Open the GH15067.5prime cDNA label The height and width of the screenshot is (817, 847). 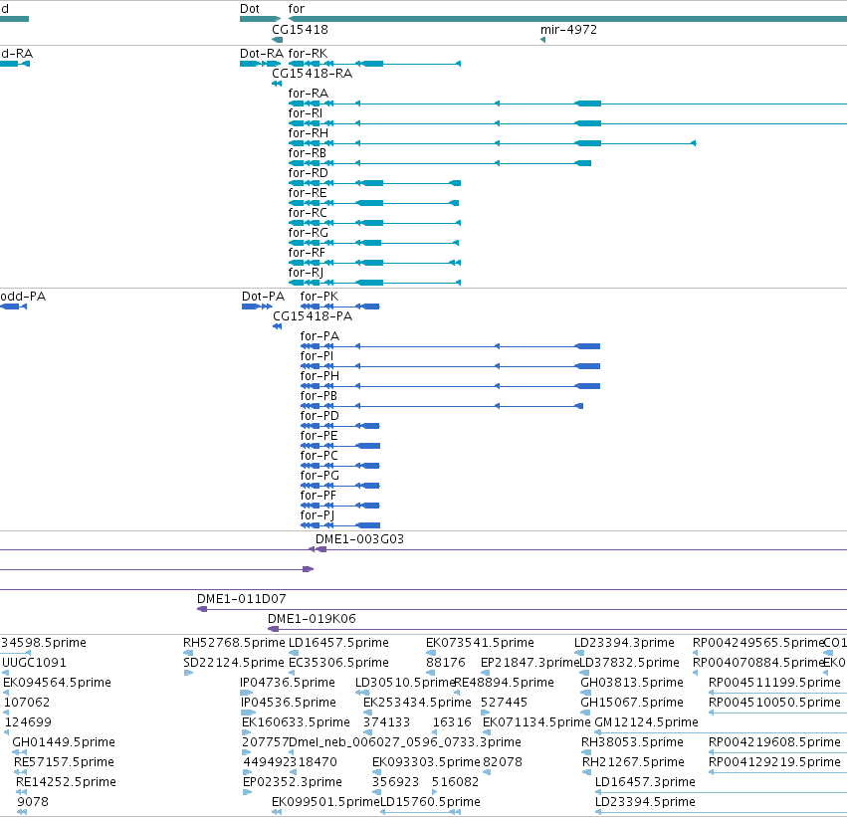(632, 703)
